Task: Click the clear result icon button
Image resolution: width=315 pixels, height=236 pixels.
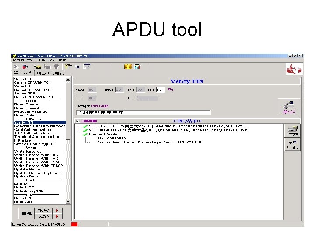Action: [292, 145]
